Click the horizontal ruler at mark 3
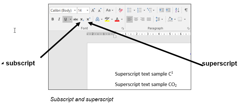Image resolution: width=242 pixels, height=105 pixels. coord(148,34)
